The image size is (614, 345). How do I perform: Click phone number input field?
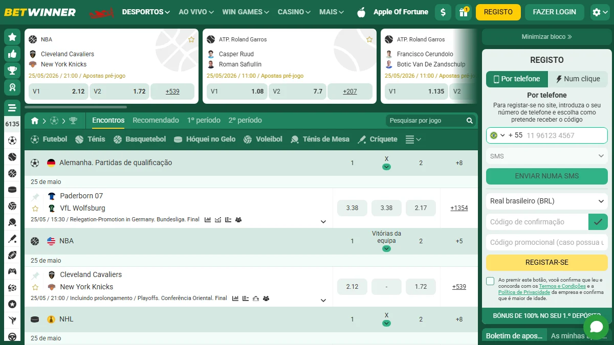point(565,135)
